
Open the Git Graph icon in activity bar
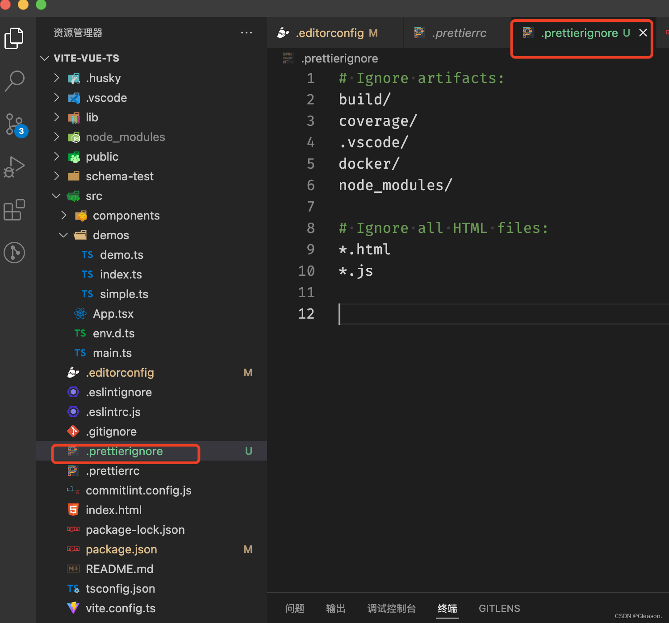coord(14,253)
